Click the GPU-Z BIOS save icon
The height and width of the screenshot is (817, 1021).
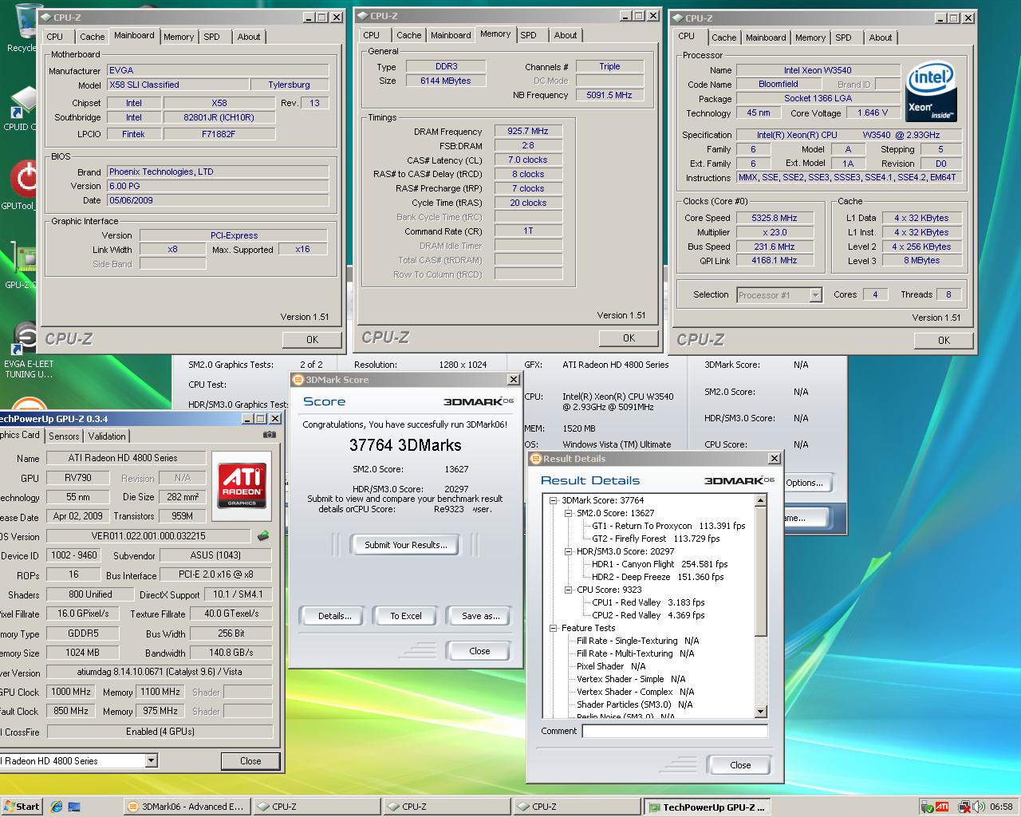(263, 536)
